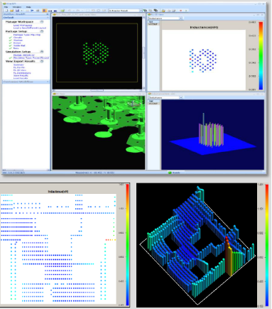The height and width of the screenshot is (309, 272).
Task: Click the layout view vertical scrollbar
Action: click(143, 53)
